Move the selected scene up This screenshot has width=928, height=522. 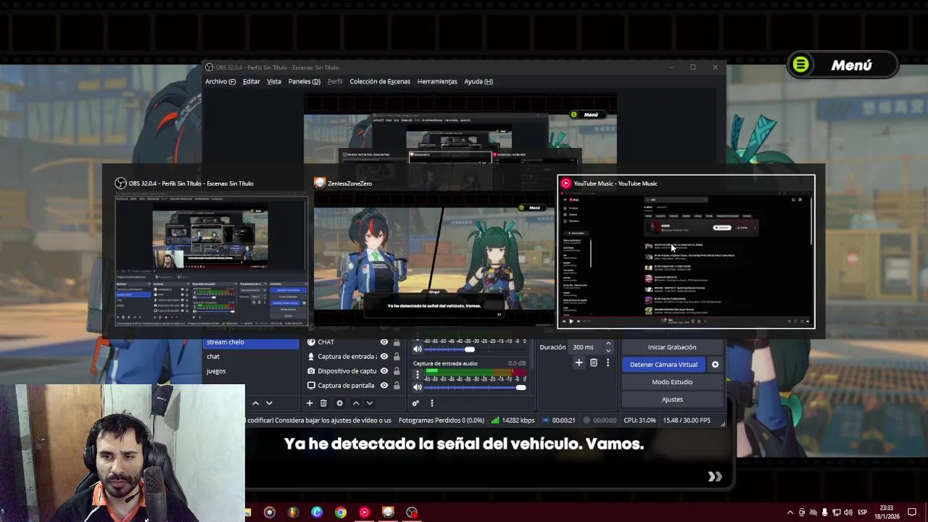[x=255, y=403]
